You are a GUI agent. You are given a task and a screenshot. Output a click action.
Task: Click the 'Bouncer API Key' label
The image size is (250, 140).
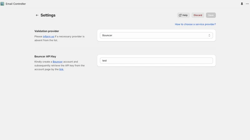pyautogui.click(x=45, y=56)
